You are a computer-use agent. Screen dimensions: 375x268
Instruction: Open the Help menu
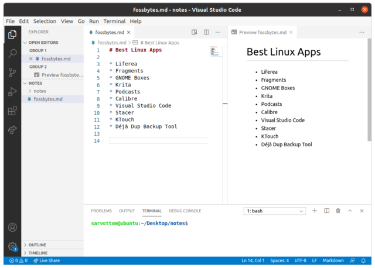click(x=135, y=21)
